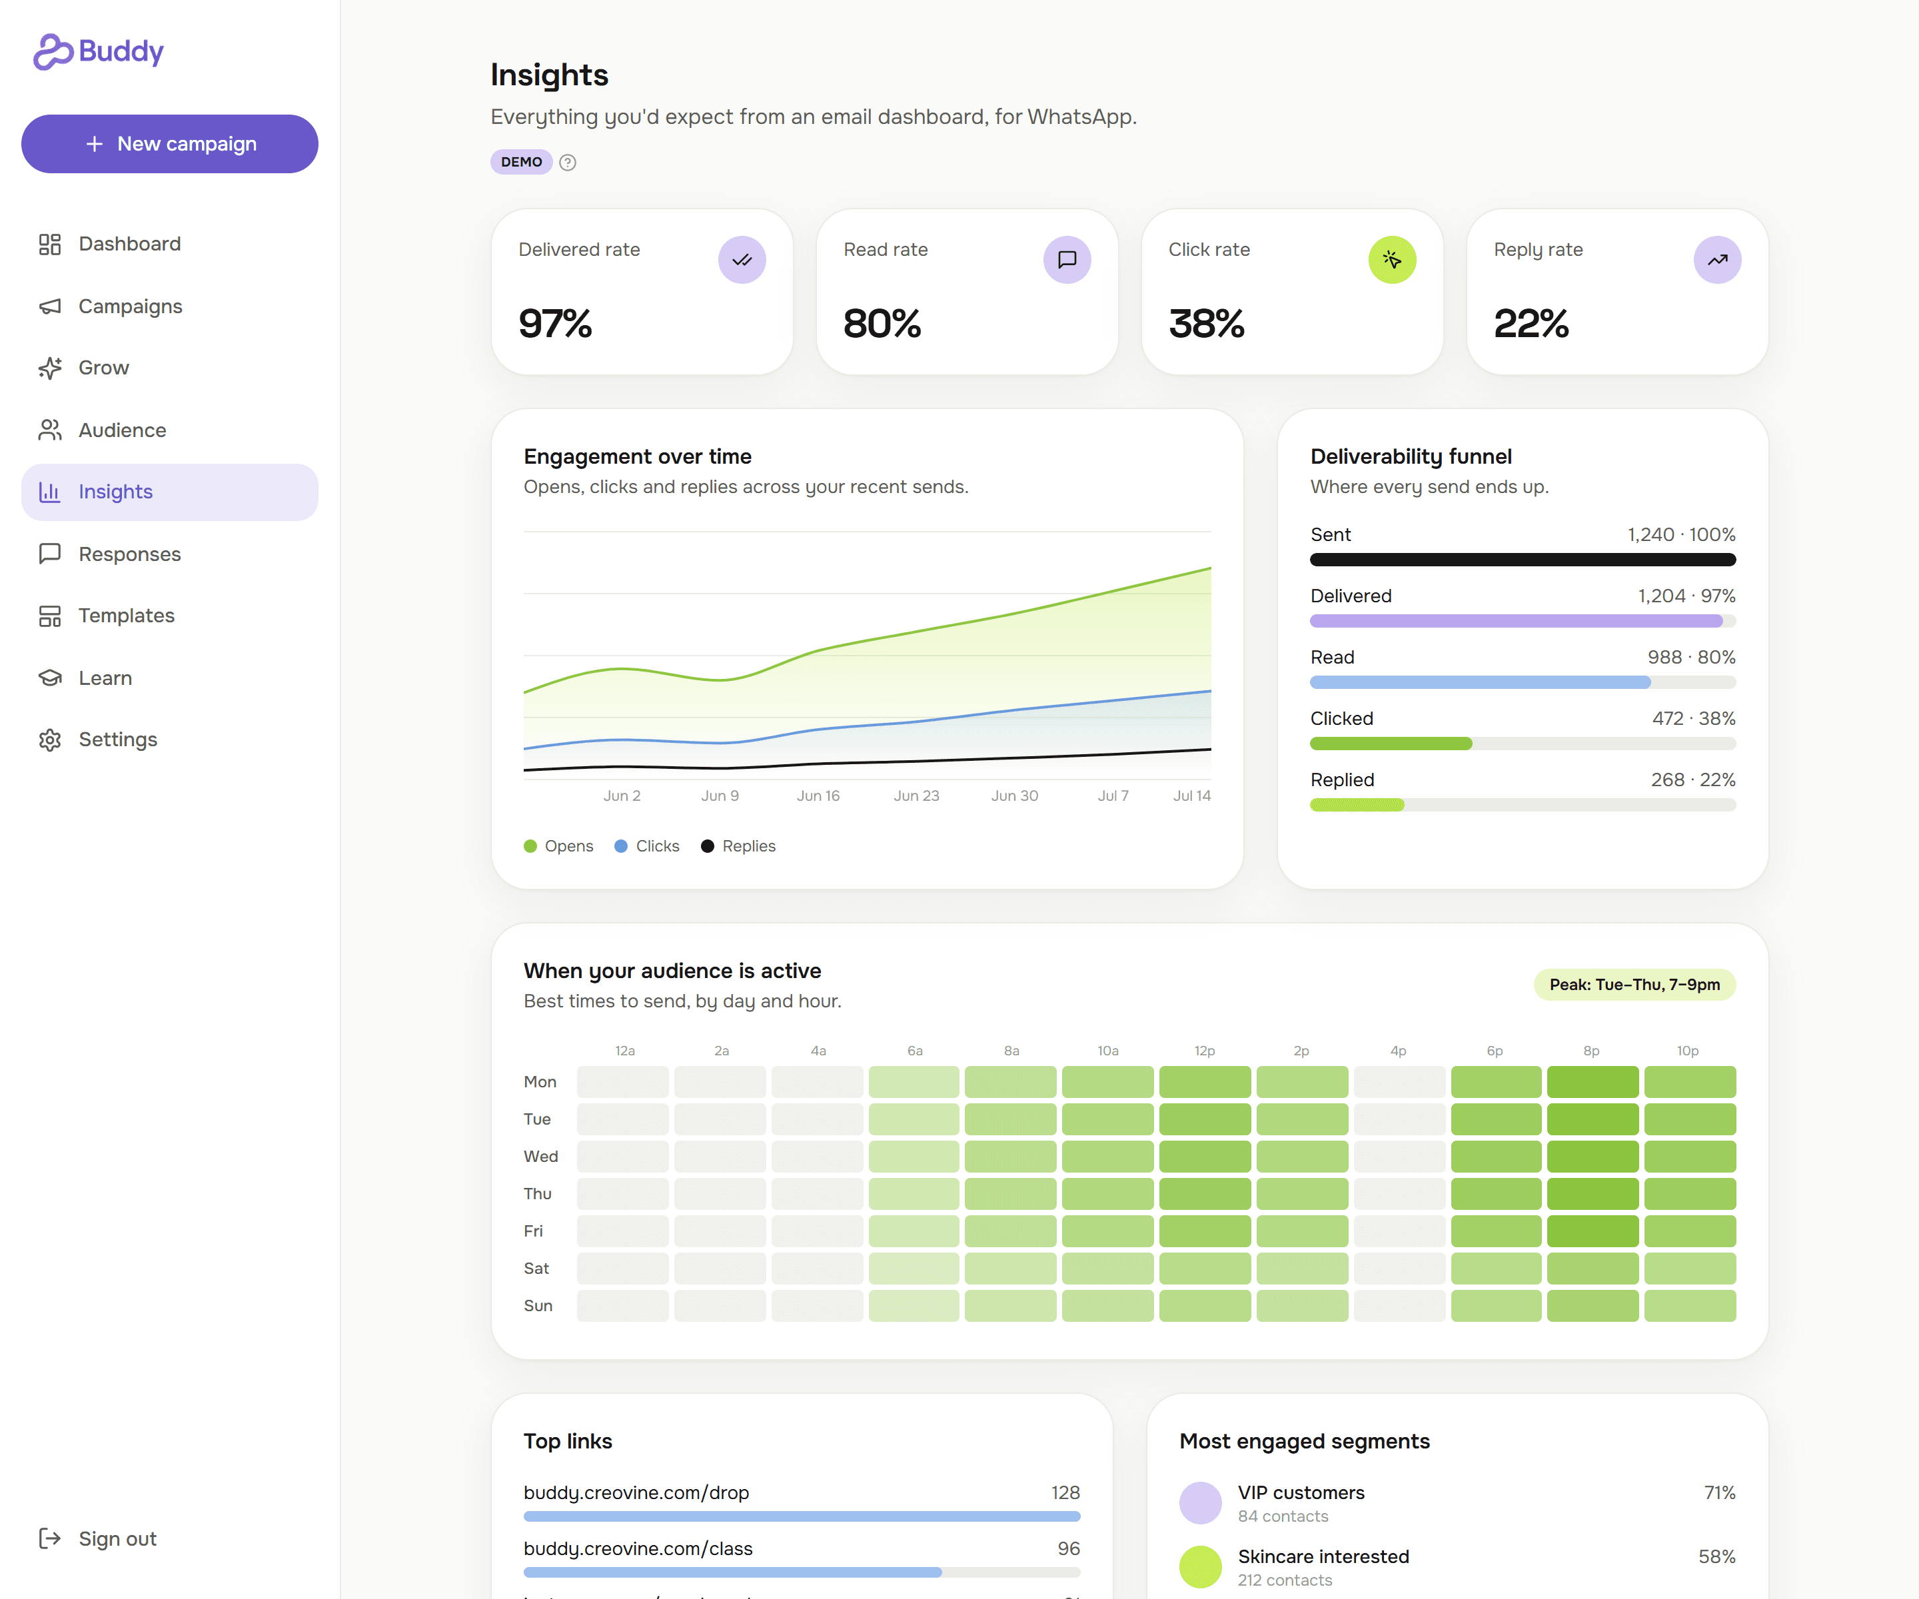The height and width of the screenshot is (1599, 1919).
Task: Click the Responses chat bubble icon
Action: click(x=50, y=554)
